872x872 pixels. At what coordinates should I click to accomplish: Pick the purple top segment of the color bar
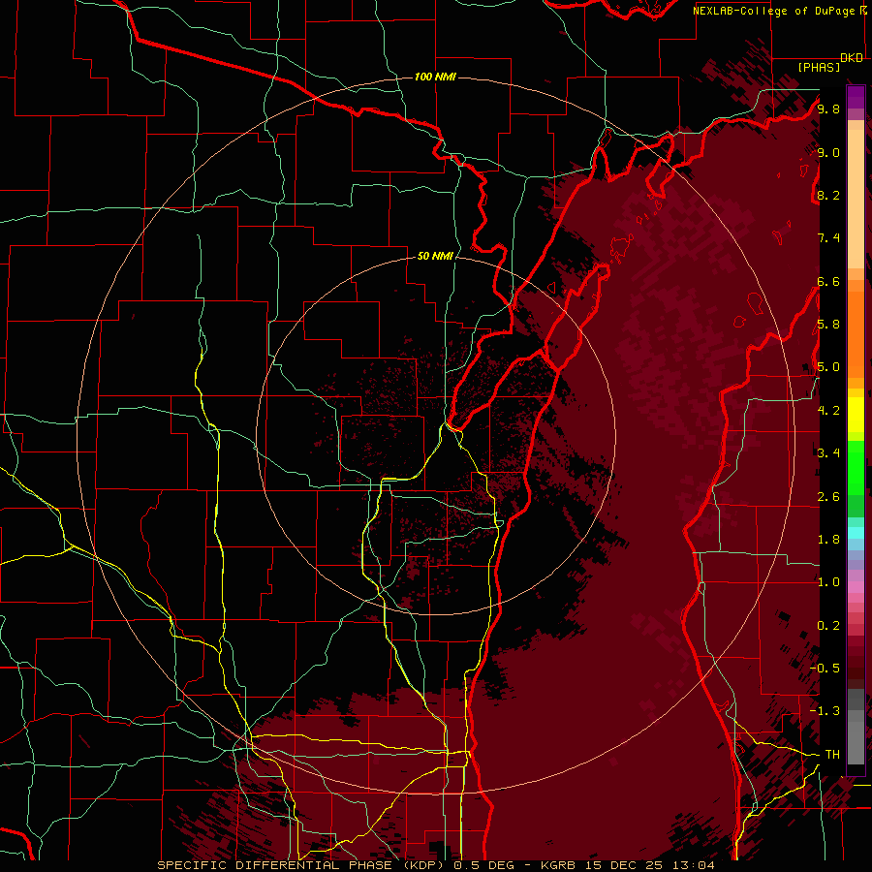856,98
